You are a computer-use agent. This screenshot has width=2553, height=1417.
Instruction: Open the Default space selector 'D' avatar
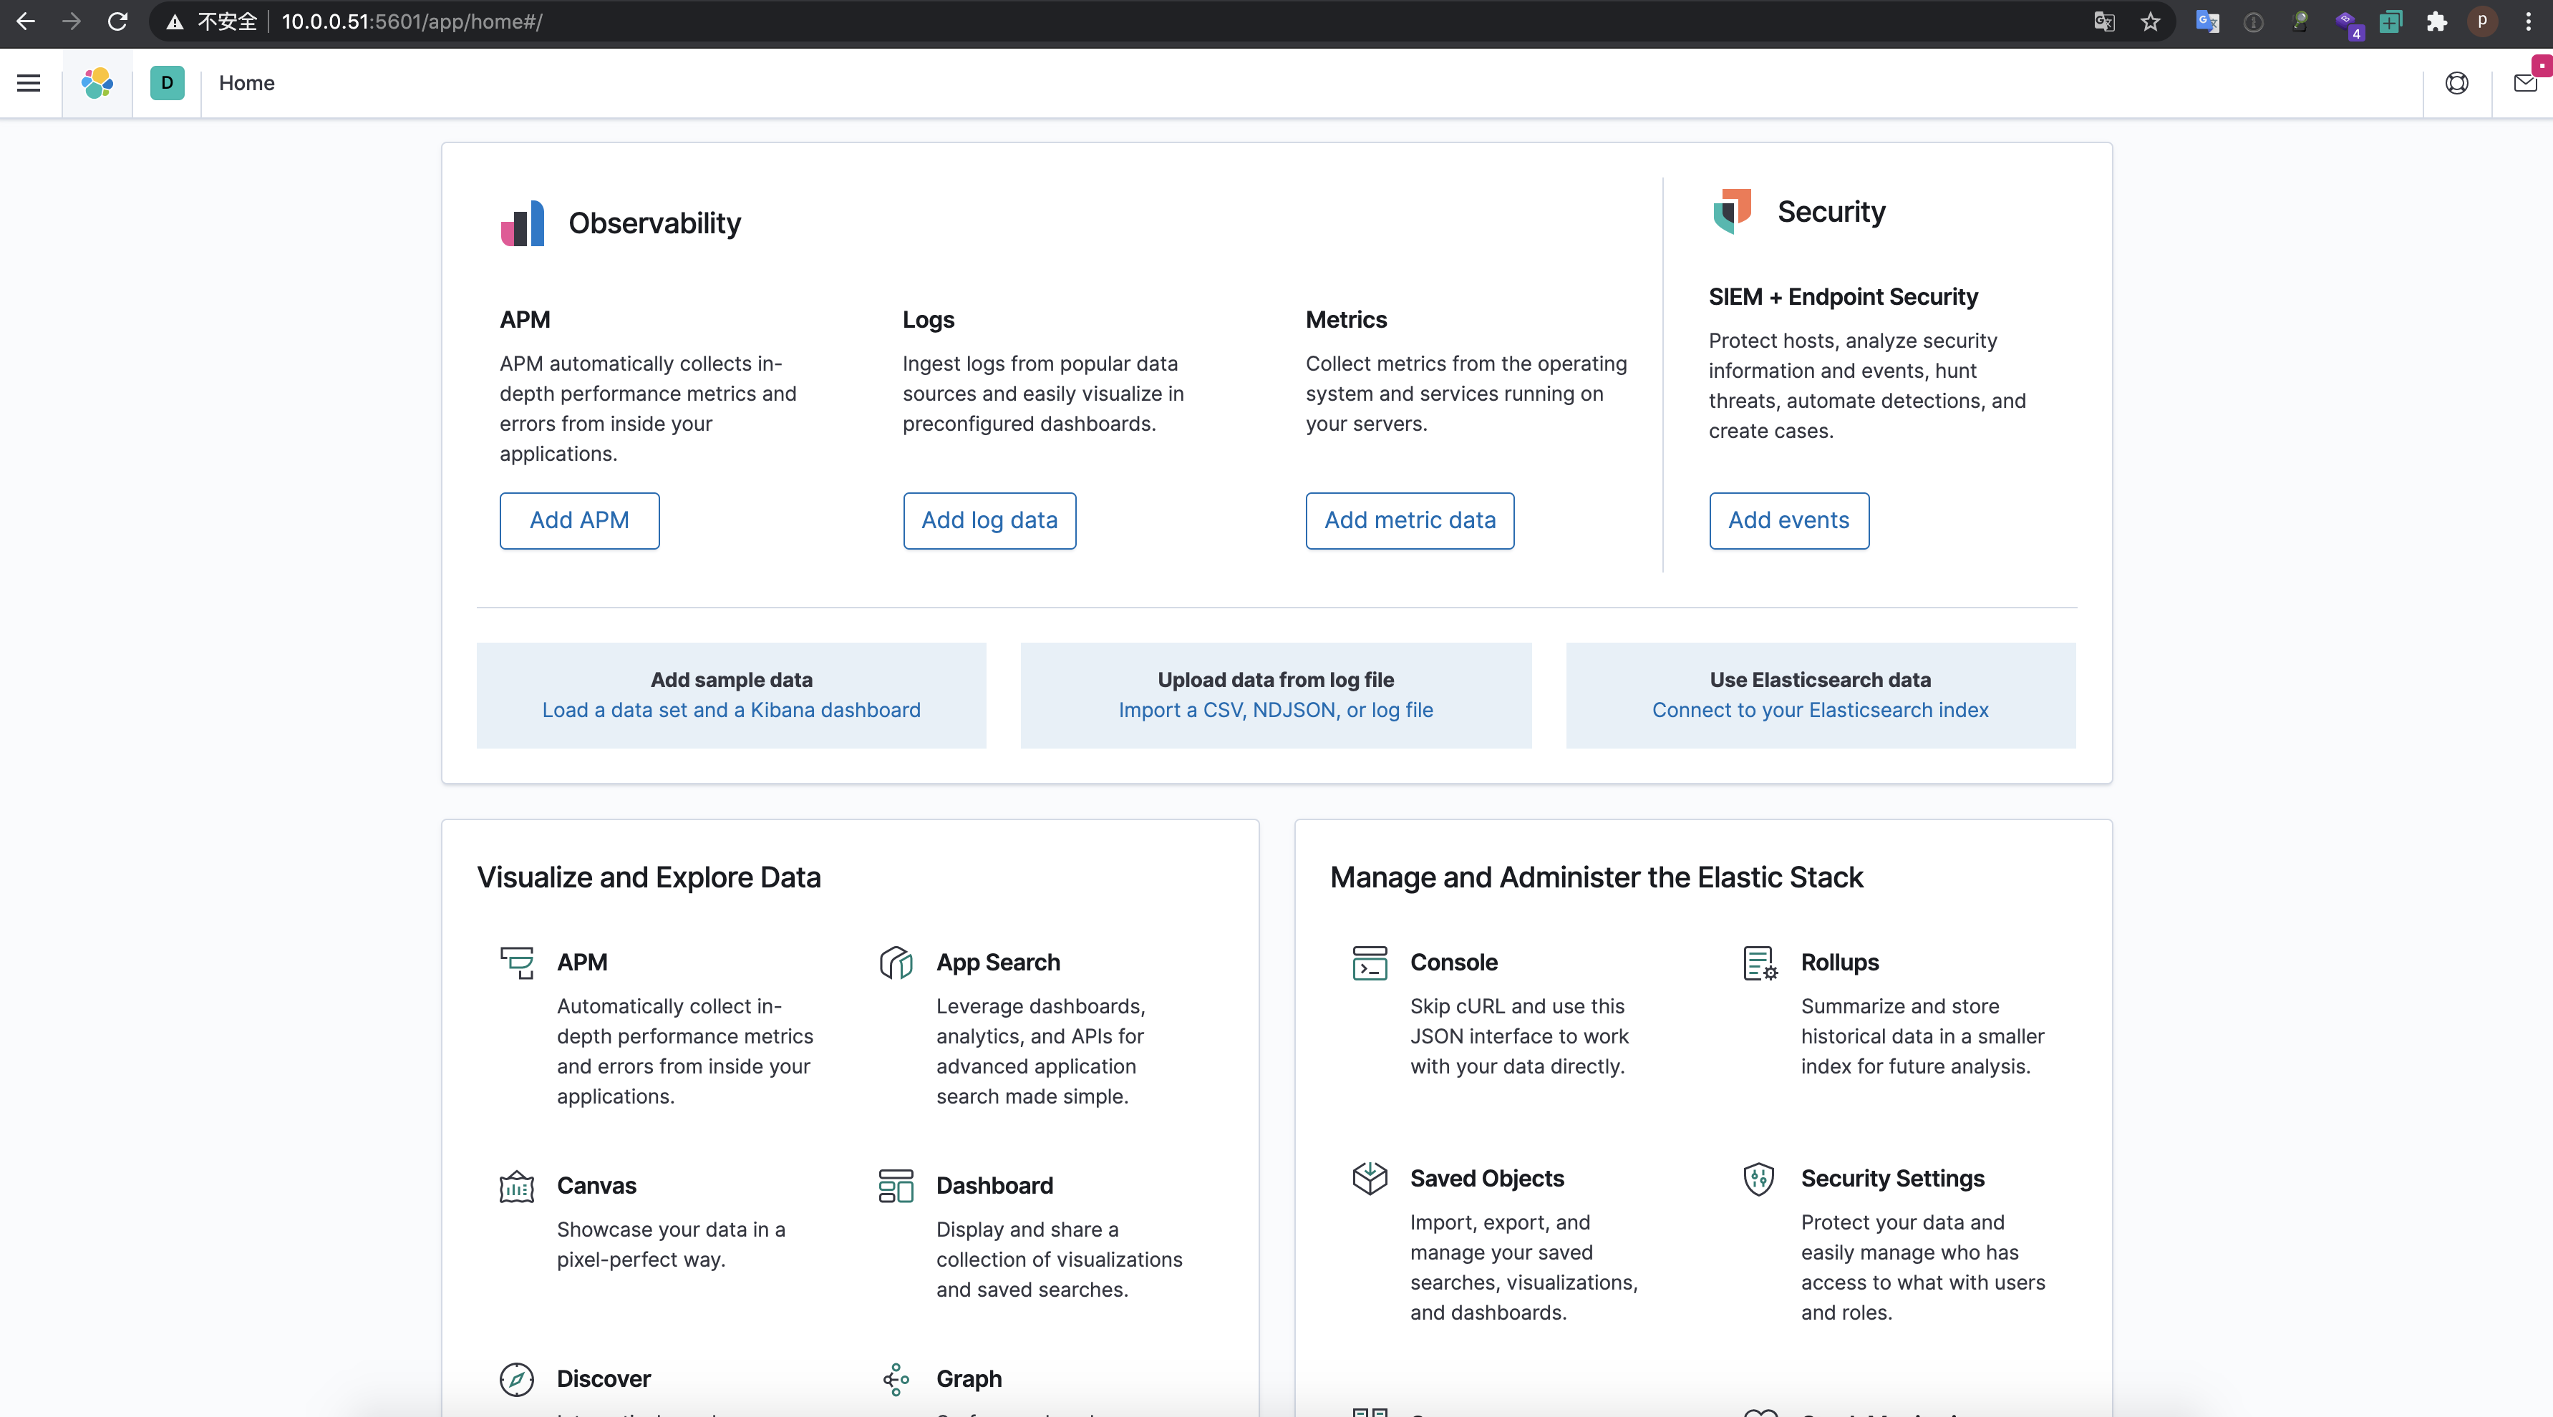pyautogui.click(x=167, y=83)
